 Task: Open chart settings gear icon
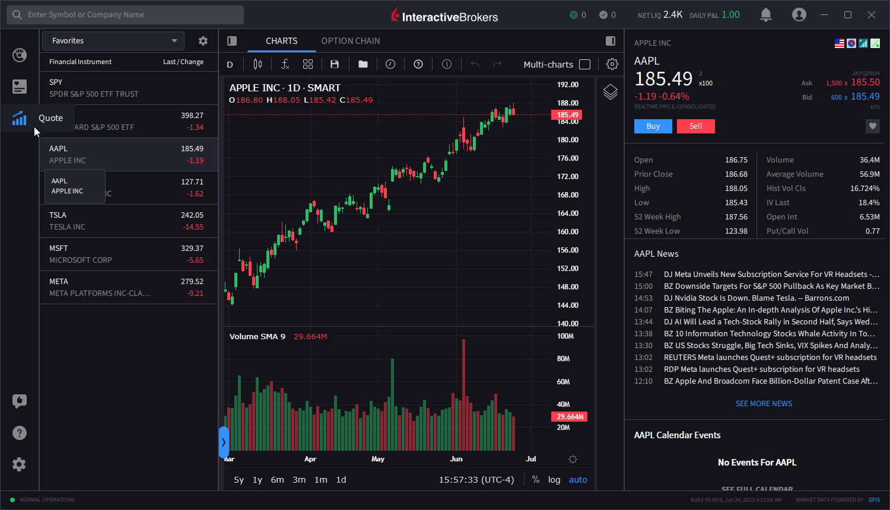coord(612,64)
